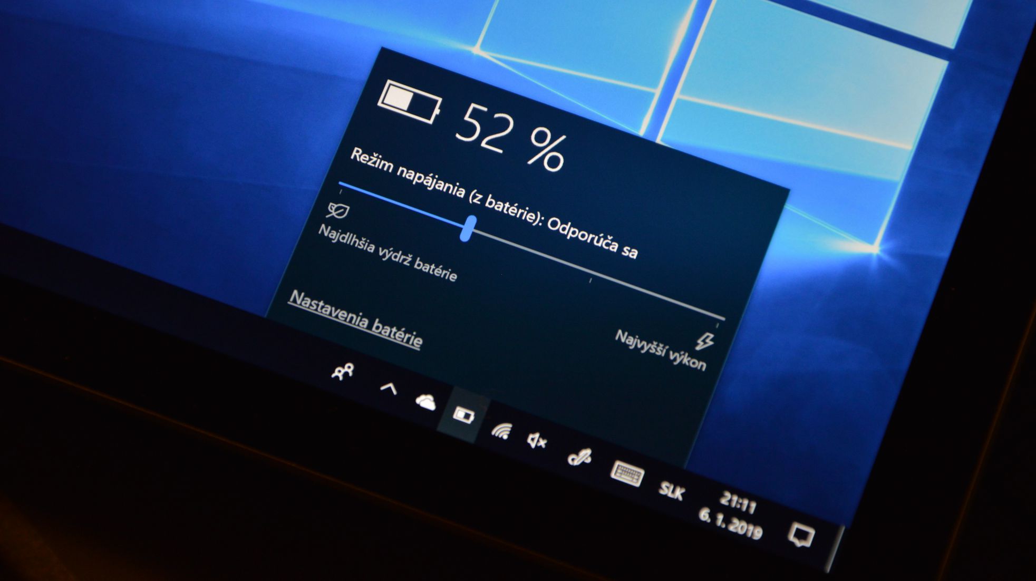Image resolution: width=1036 pixels, height=581 pixels.
Task: Open the Action Center notification icon
Action: click(x=801, y=535)
